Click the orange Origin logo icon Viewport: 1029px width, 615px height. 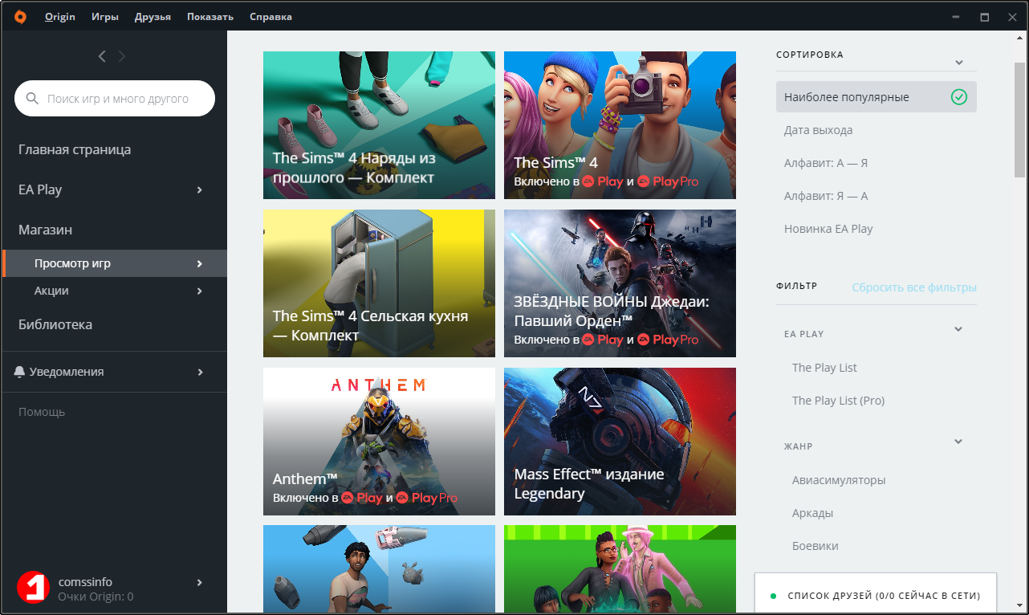(x=20, y=16)
